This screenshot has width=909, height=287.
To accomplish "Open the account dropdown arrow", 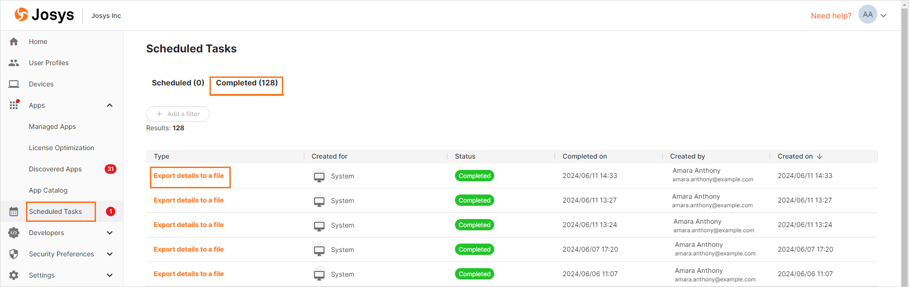I will pyautogui.click(x=883, y=16).
